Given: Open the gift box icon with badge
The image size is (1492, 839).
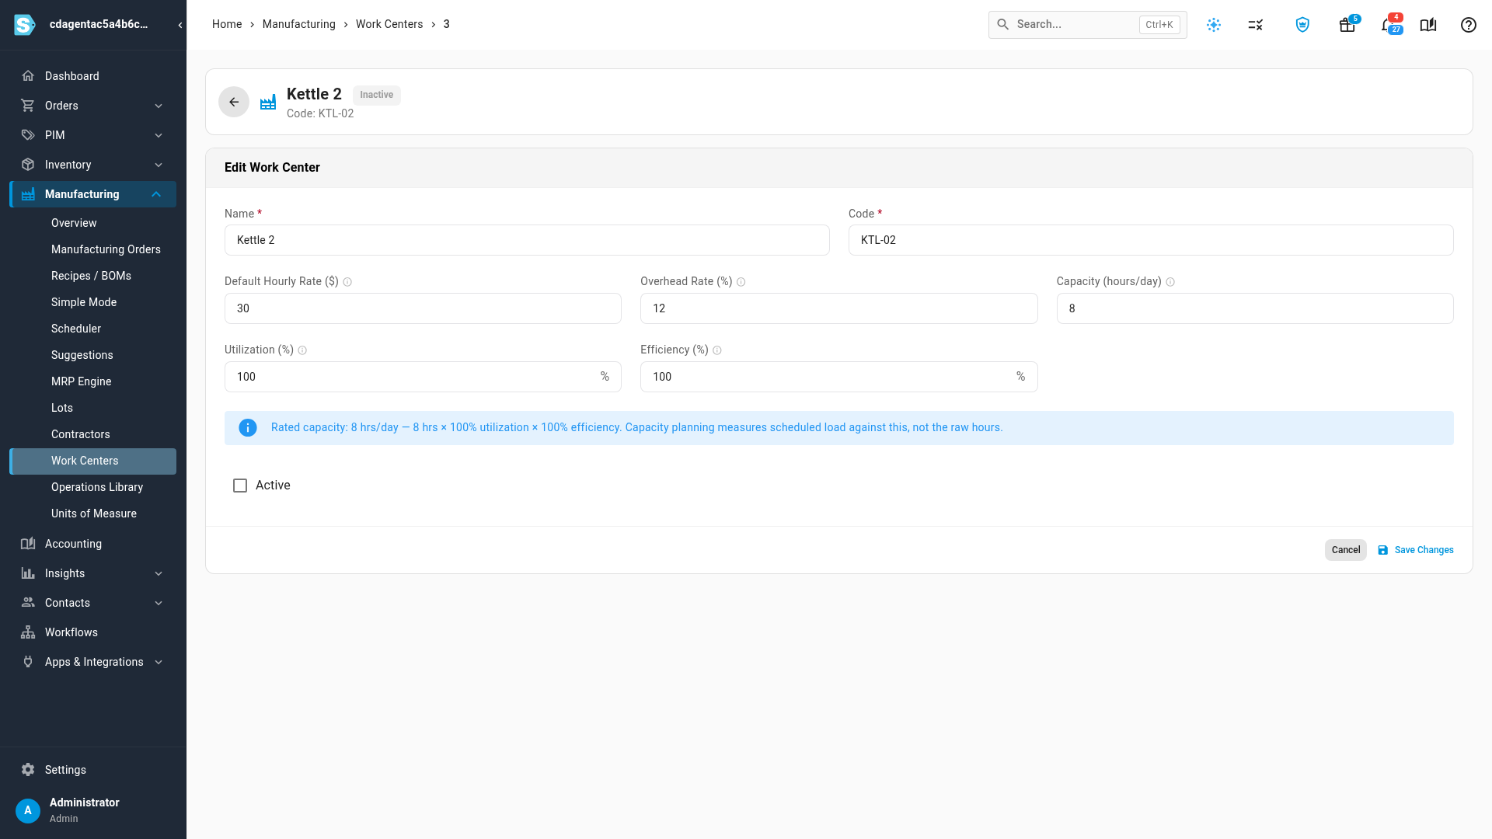Looking at the screenshot, I should (x=1347, y=25).
